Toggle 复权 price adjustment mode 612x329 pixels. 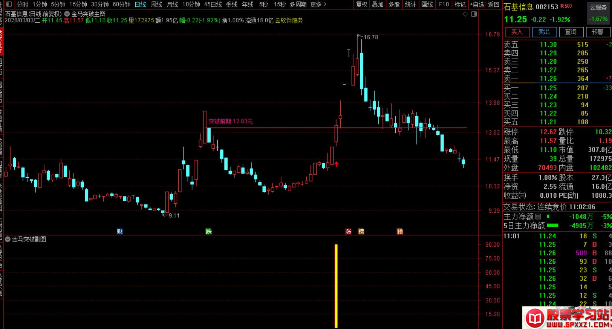(x=361, y=5)
